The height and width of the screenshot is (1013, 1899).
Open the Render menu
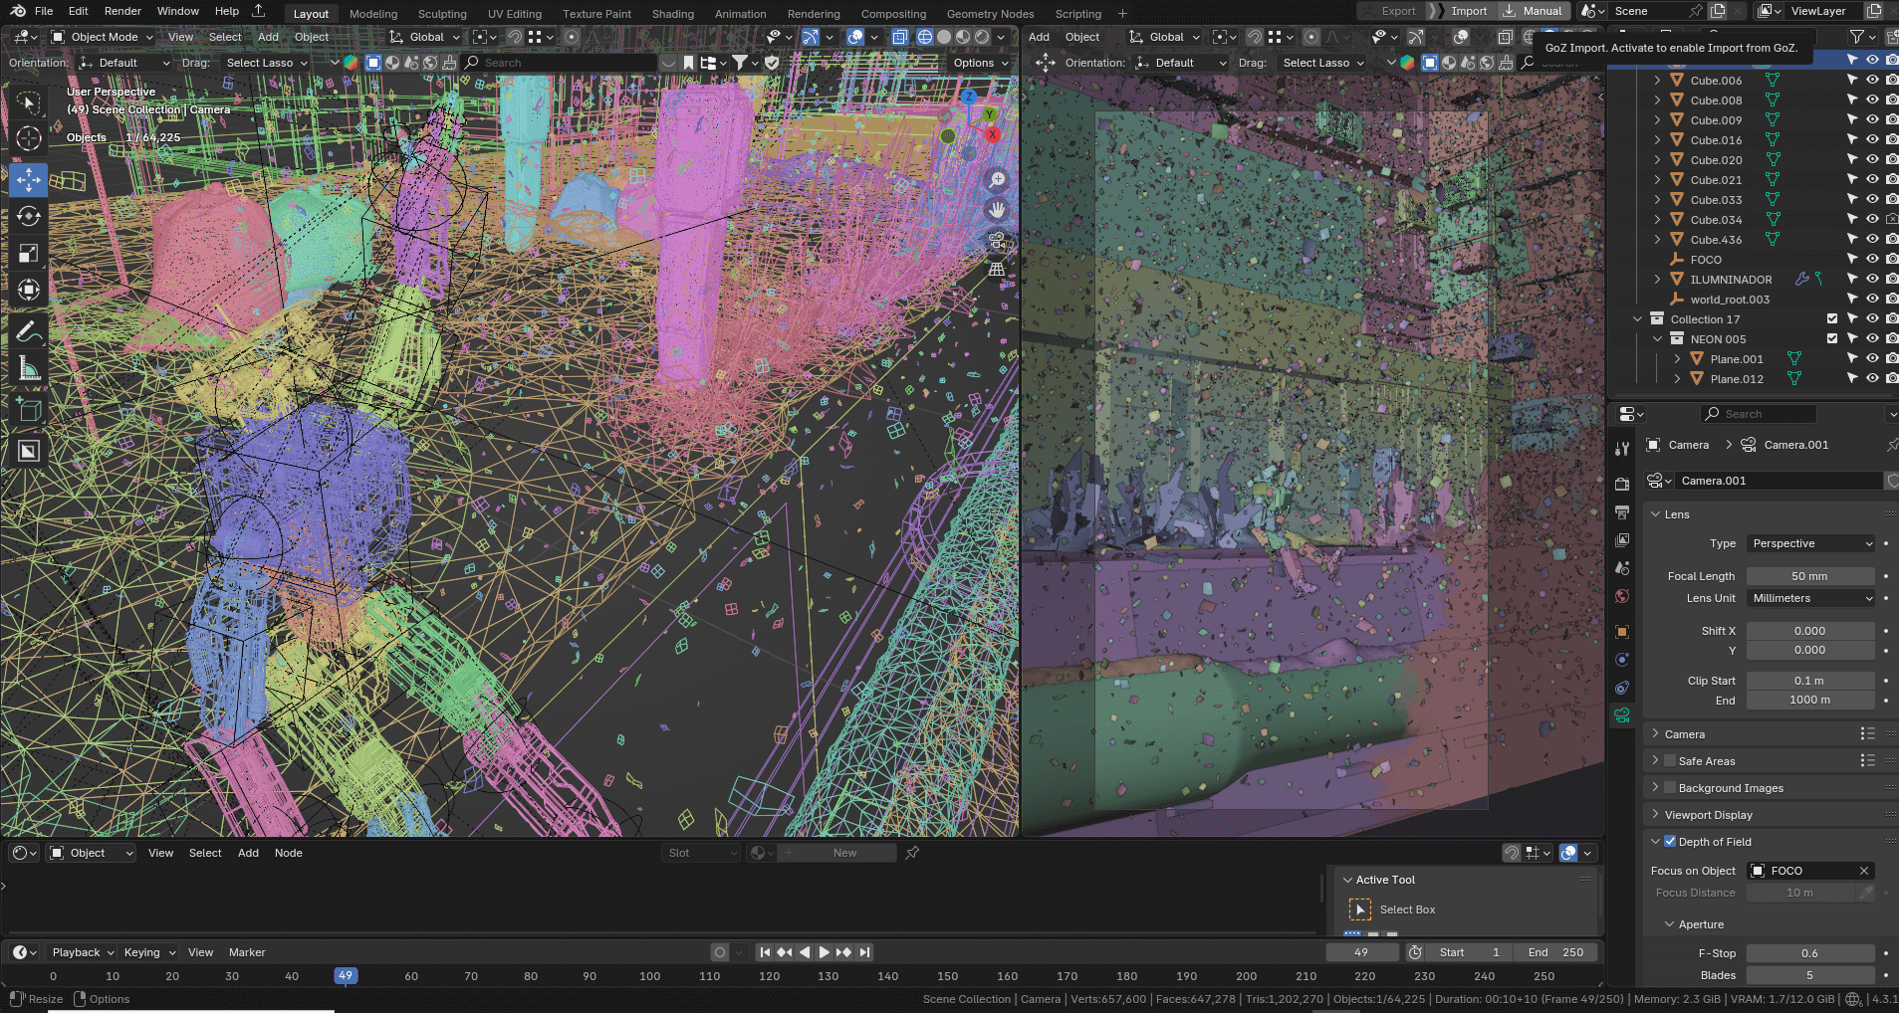click(x=122, y=11)
